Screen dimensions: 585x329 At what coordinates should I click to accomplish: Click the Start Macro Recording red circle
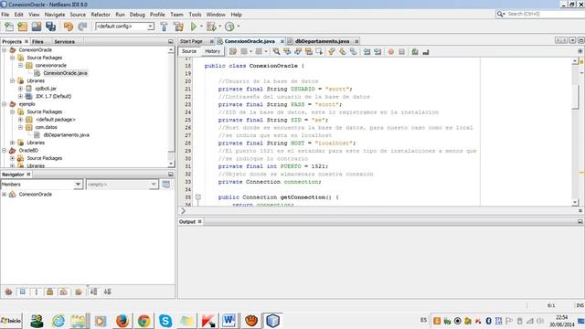(x=390, y=51)
